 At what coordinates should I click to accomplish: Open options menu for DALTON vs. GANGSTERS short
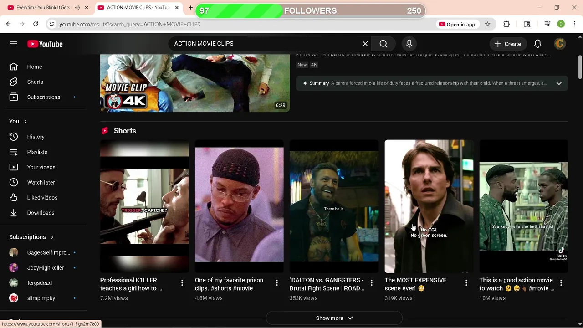coord(371,283)
